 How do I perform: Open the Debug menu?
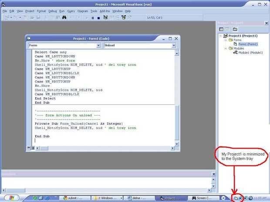pyautogui.click(x=53, y=11)
